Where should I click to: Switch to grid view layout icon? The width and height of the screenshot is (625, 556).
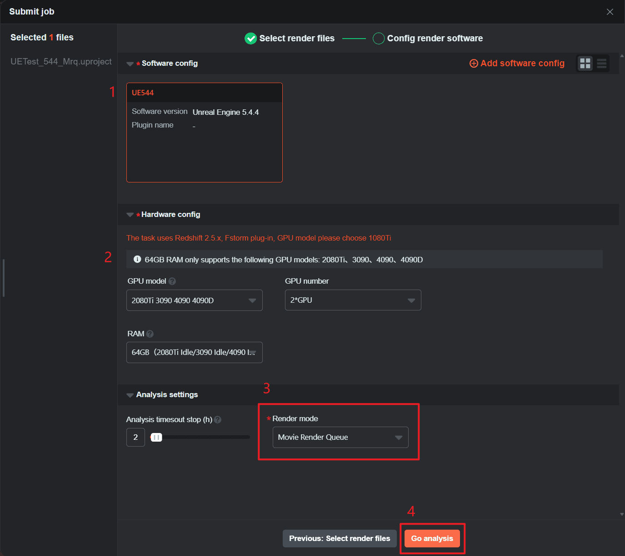pos(585,64)
